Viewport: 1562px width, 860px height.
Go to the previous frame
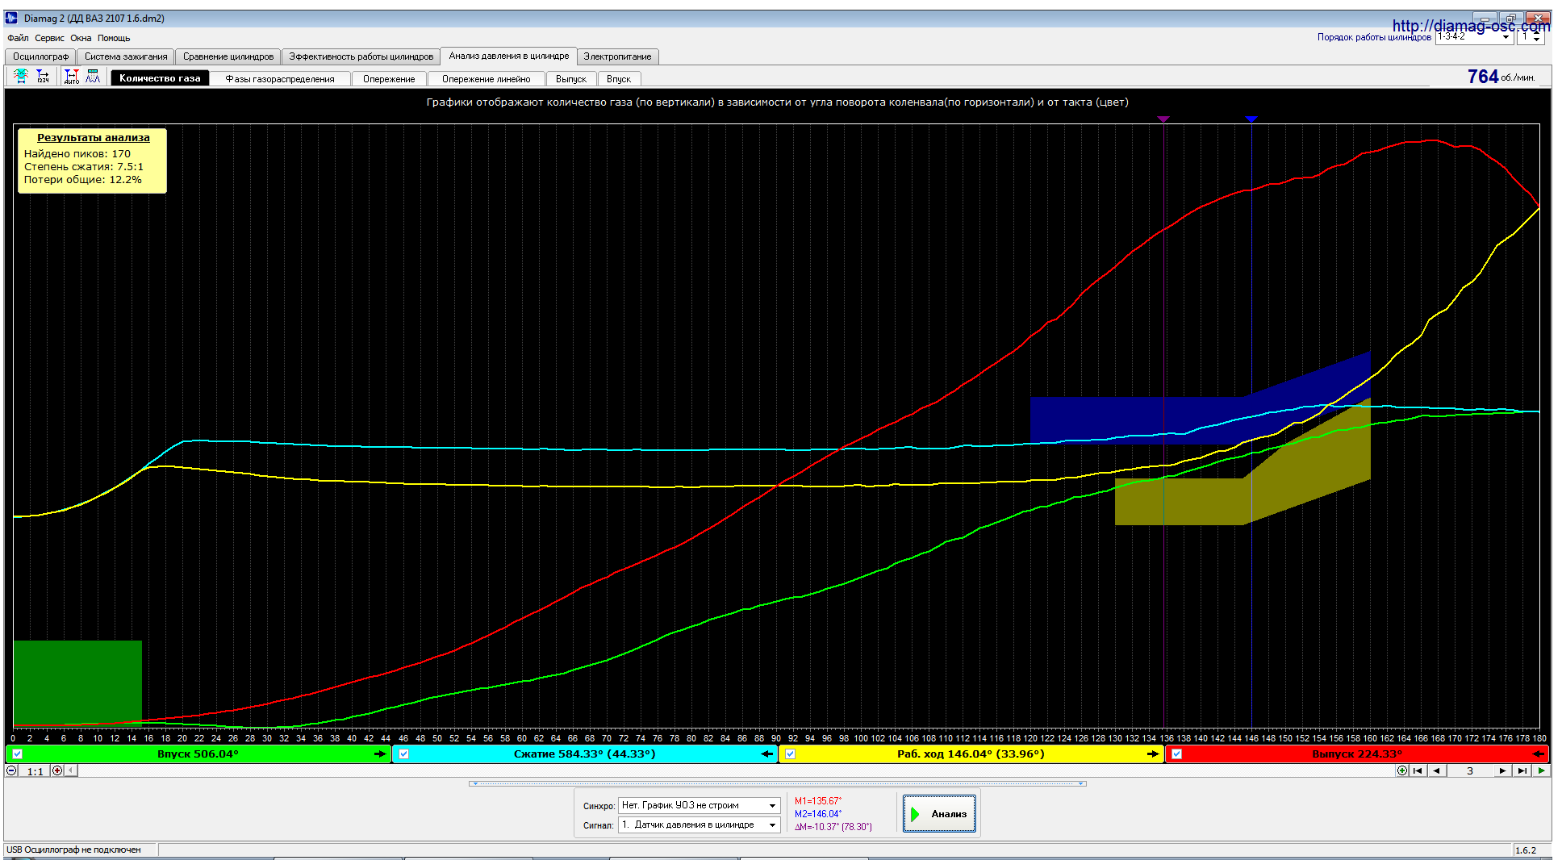coord(1436,770)
